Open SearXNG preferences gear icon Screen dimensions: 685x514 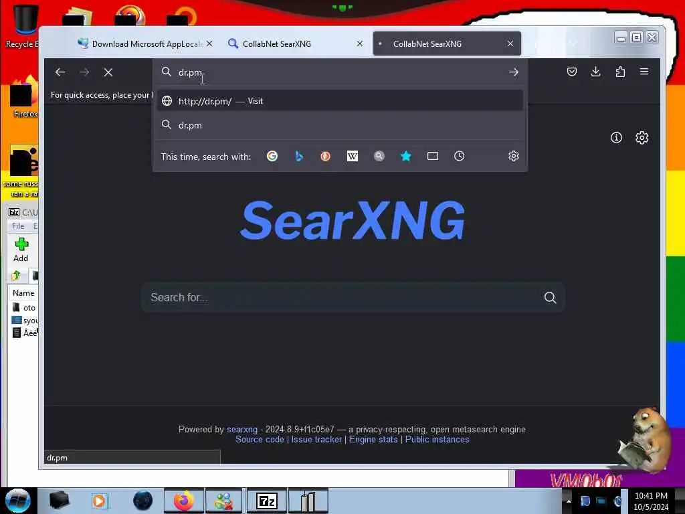(642, 138)
